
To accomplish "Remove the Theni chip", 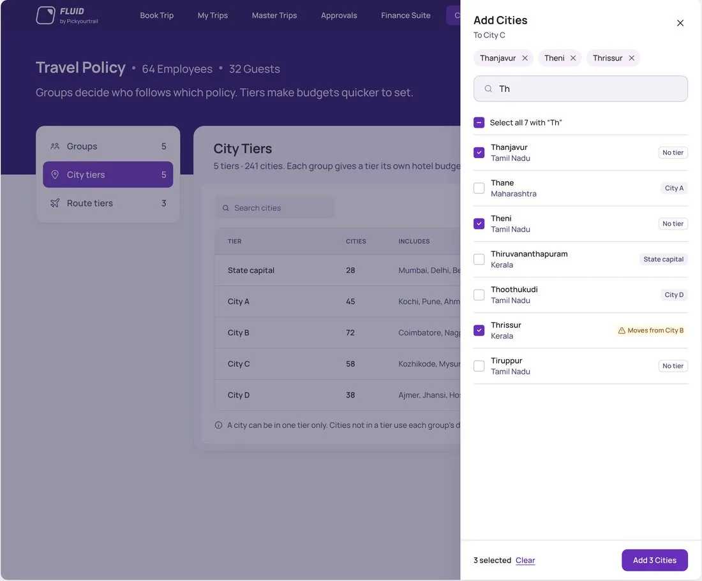I will 573,58.
